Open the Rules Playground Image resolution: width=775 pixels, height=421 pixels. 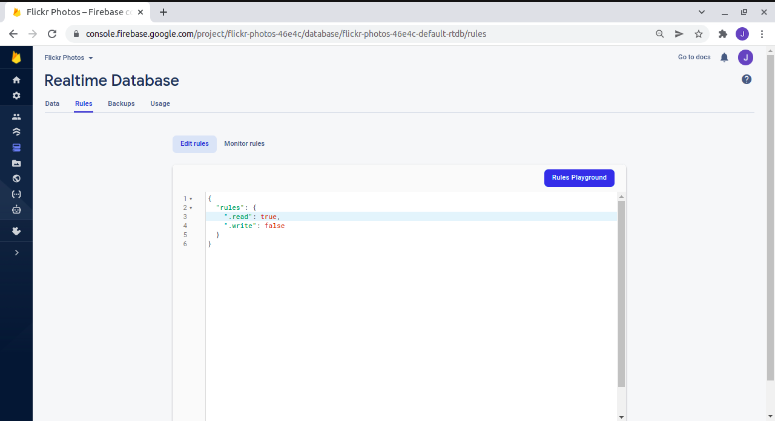tap(579, 178)
